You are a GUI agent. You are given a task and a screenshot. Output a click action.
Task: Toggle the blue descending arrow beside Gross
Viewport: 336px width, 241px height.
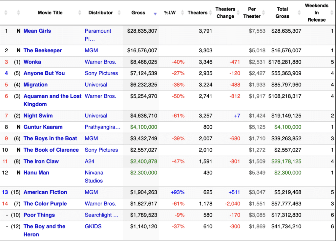click(155, 14)
